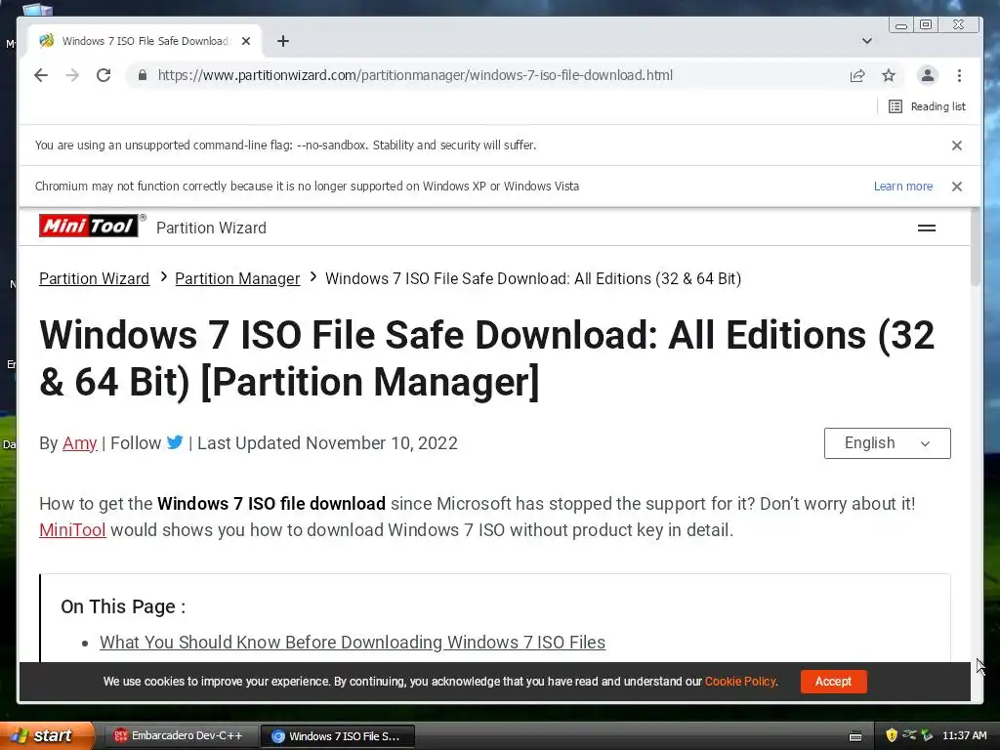Click Partition Manager breadcrumb link

(x=237, y=278)
